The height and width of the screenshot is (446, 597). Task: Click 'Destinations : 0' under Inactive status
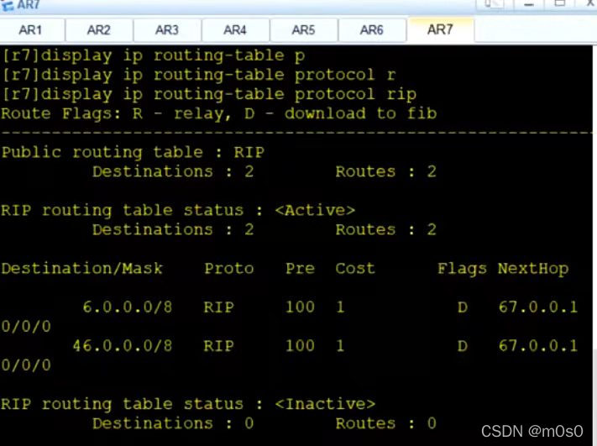click(x=173, y=423)
